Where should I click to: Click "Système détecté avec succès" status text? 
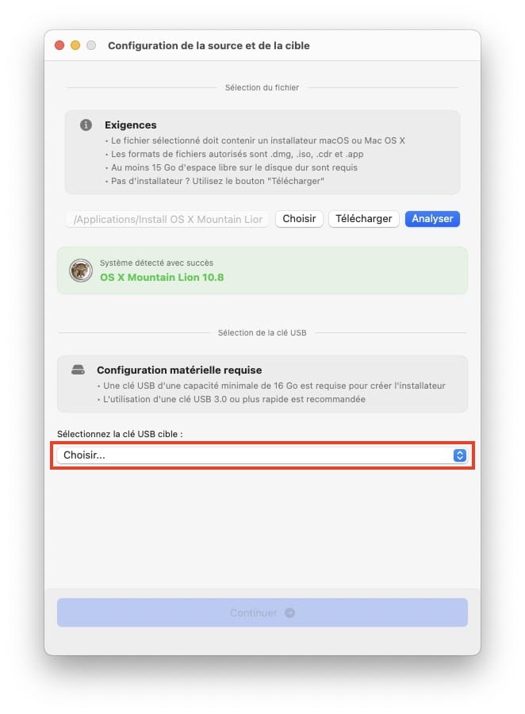pos(156,263)
